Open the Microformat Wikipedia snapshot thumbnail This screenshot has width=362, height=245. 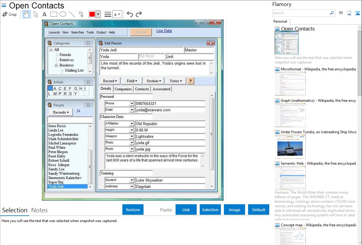coord(290,84)
